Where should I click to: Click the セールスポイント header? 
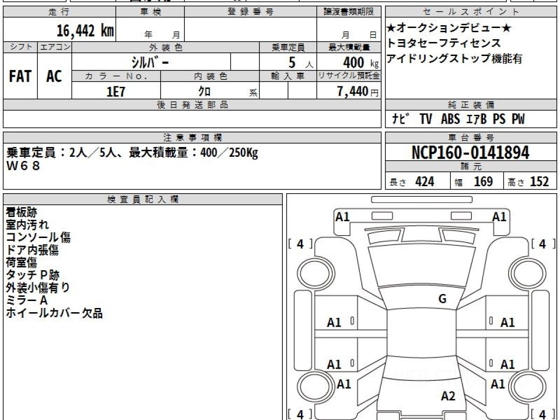(x=471, y=12)
